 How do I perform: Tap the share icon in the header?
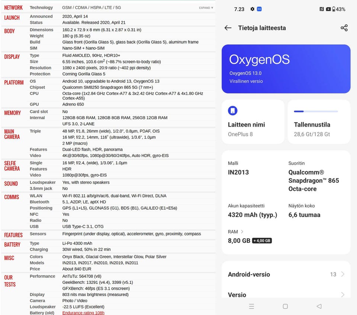tap(344, 28)
